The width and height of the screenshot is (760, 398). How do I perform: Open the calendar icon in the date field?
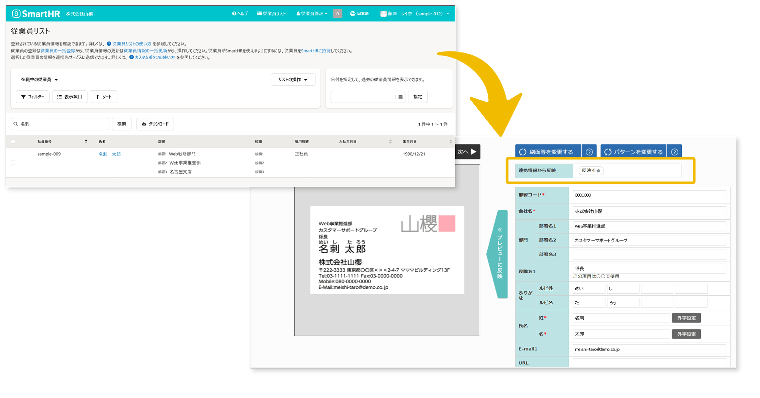click(x=400, y=97)
